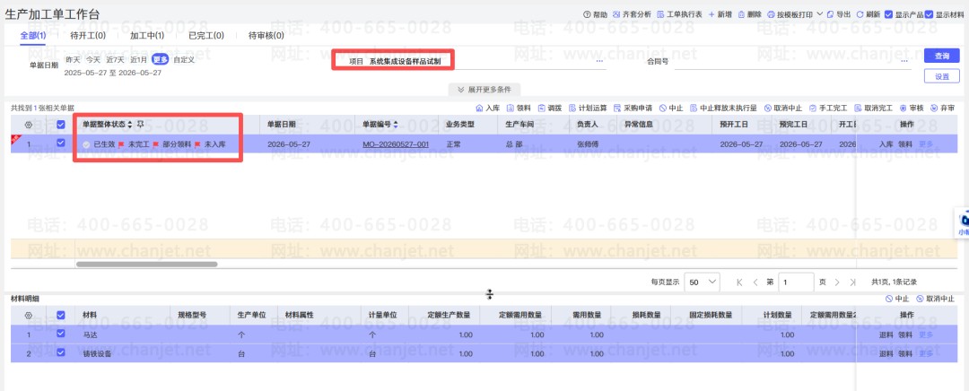Click 退料 in the 马达 row
This screenshot has height=391, width=969.
[x=886, y=335]
